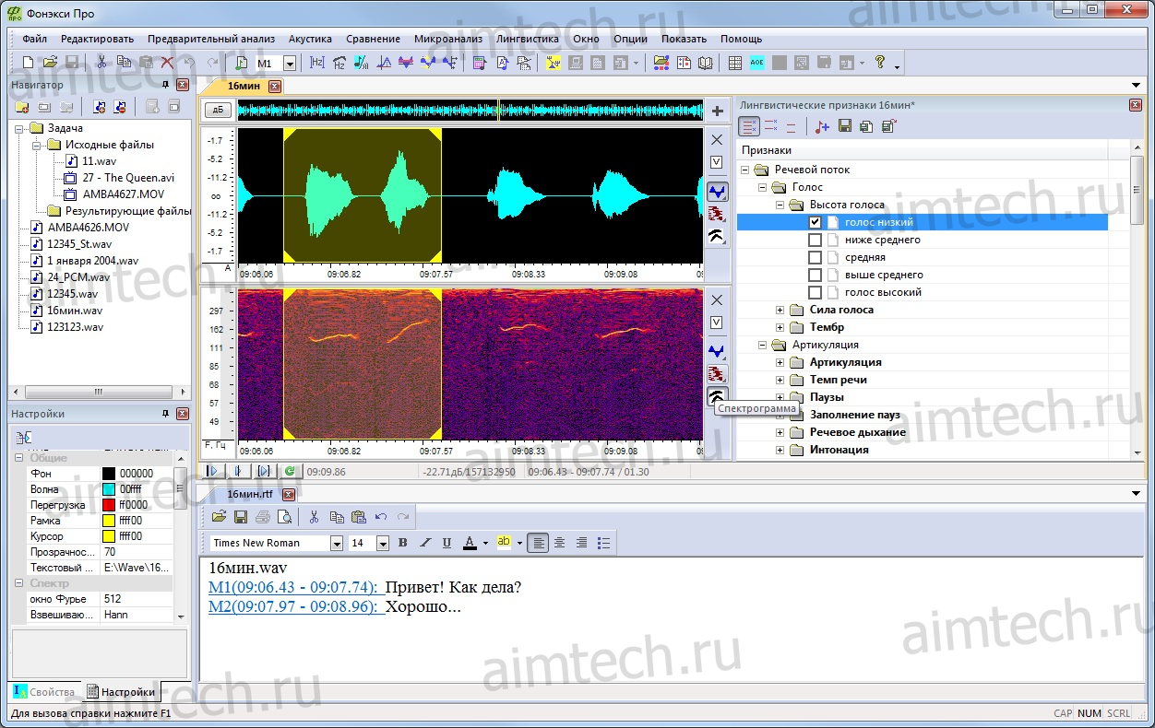Click the add-audio-note icon in linguistic features toolbar

(x=822, y=126)
